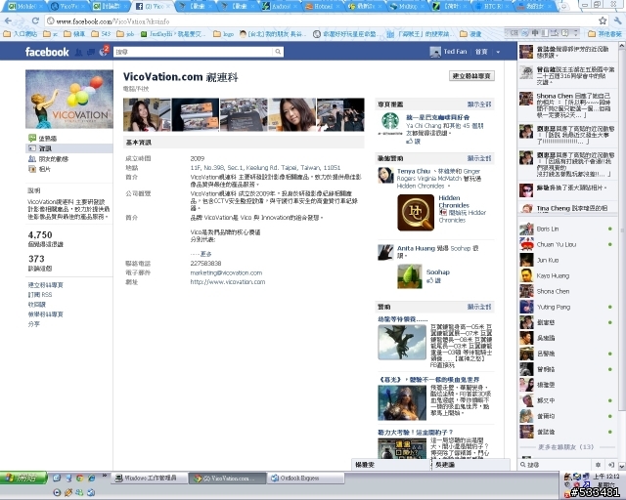
Task: Like Soohap via its thumbs-up 讚 link
Action: (x=433, y=280)
